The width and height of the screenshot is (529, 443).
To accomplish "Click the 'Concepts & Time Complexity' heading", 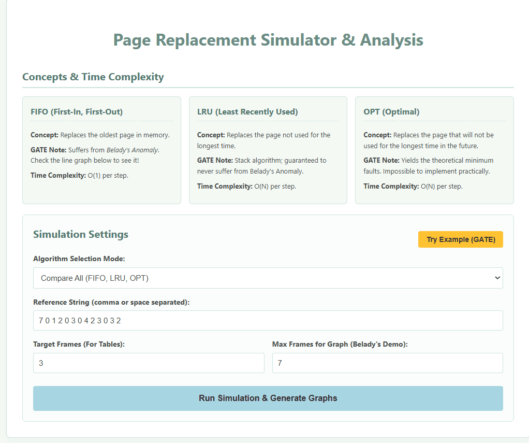I will [93, 77].
